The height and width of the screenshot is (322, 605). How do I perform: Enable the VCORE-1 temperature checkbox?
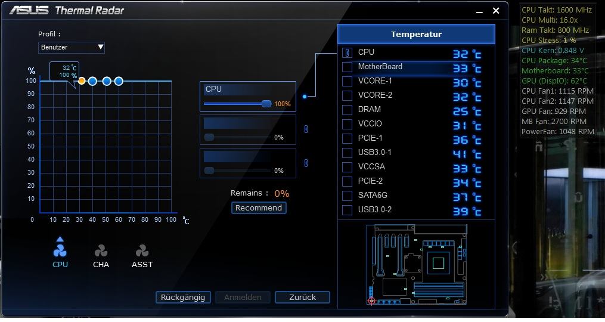coord(348,81)
